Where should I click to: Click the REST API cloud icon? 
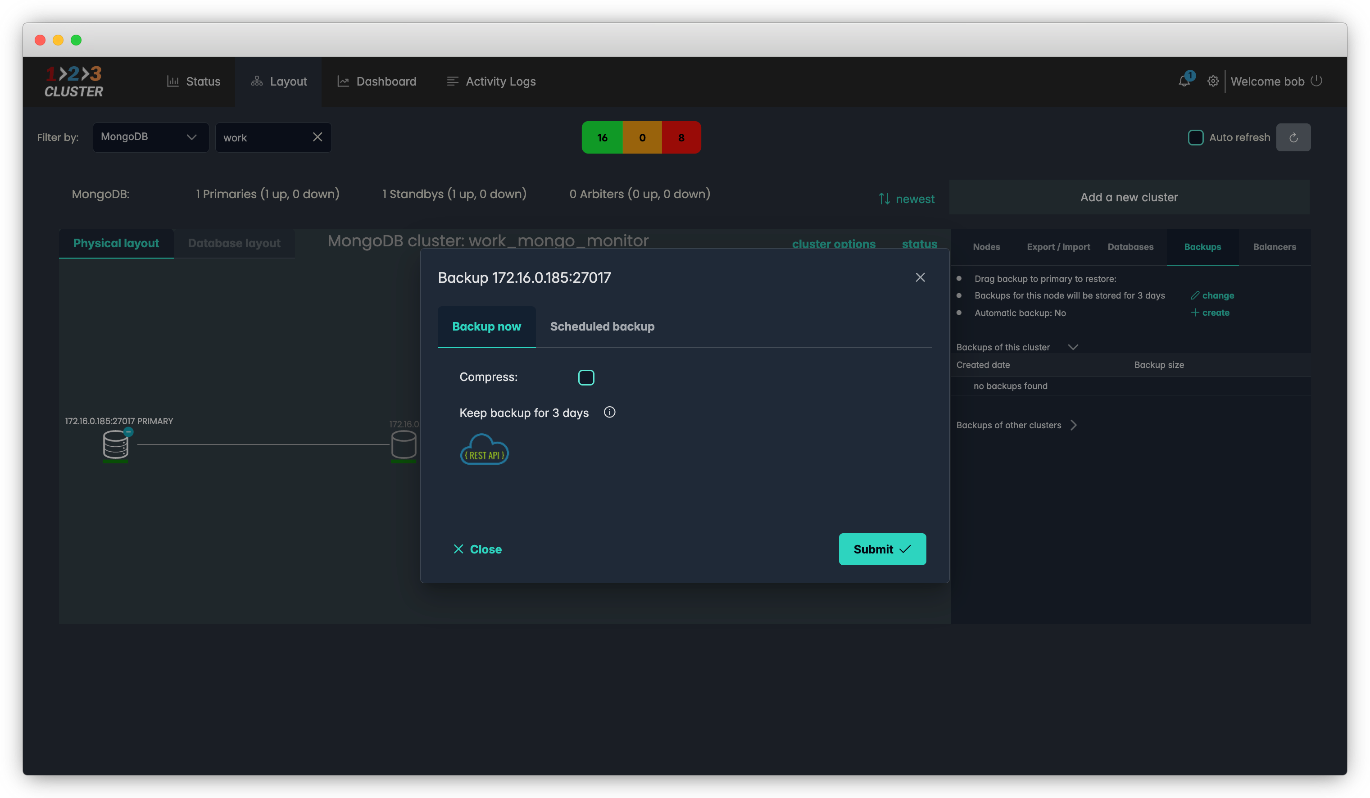(x=484, y=449)
